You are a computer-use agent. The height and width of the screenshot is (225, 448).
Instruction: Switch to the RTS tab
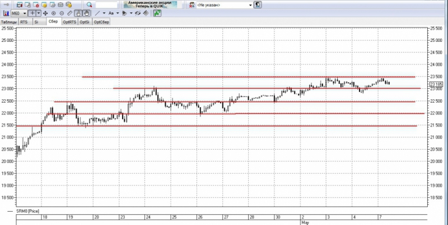tap(24, 22)
